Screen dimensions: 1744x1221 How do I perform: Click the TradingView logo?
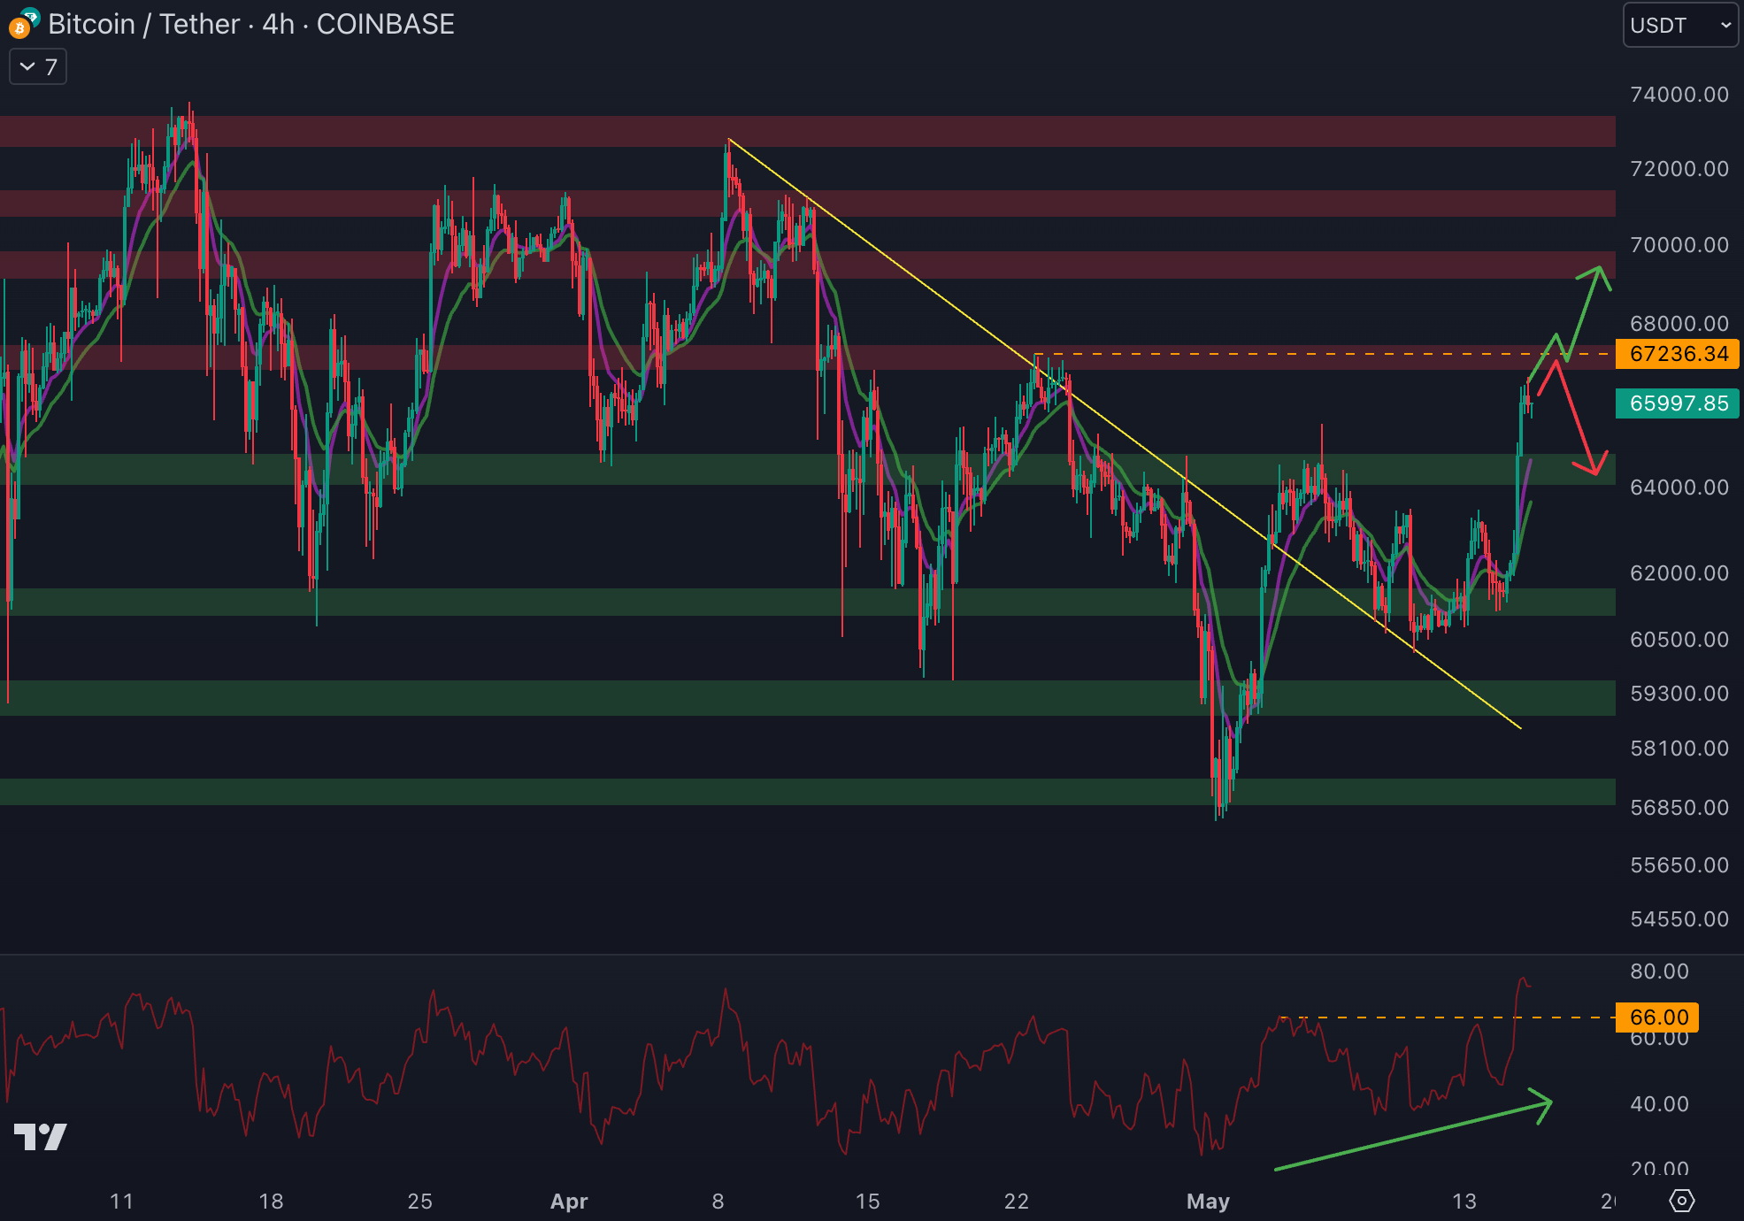41,1137
